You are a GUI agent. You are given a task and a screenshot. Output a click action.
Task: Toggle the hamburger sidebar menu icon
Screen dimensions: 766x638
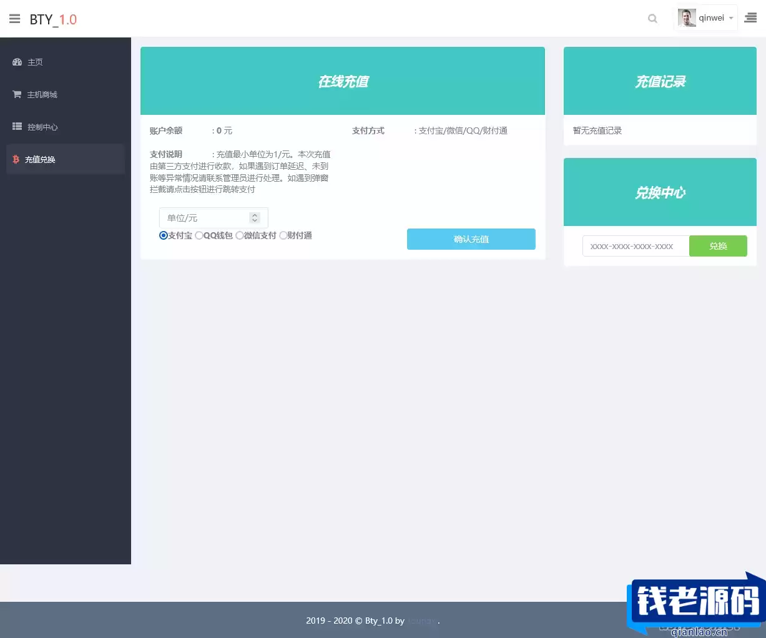pos(14,19)
